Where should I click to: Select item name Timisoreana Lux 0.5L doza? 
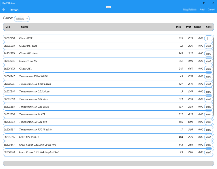(34, 99)
